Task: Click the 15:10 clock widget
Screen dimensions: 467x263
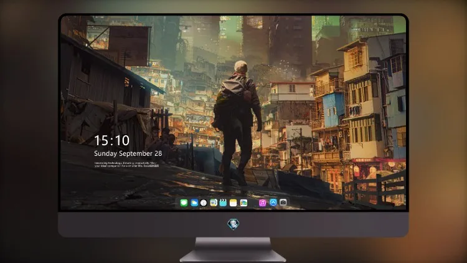Action: (x=111, y=140)
